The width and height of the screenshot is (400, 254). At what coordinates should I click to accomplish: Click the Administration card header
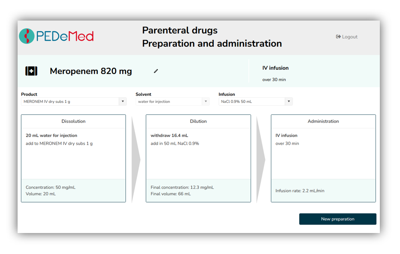click(323, 121)
